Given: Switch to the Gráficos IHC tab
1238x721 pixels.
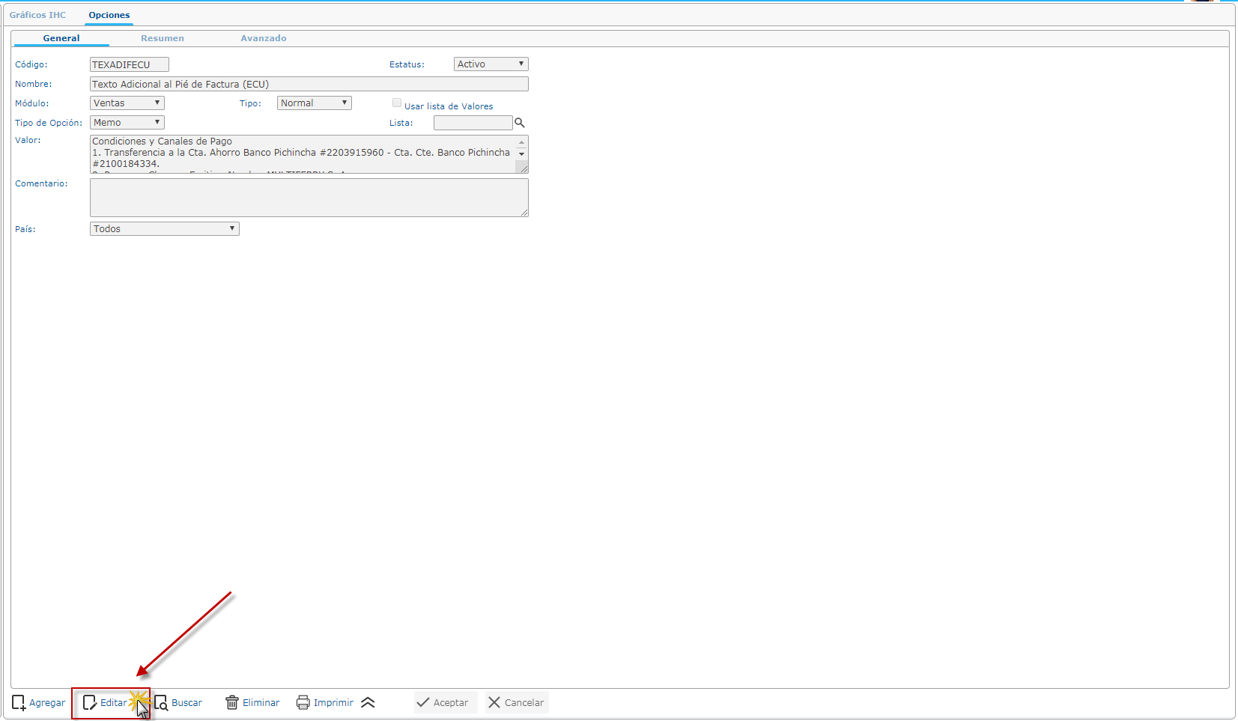Looking at the screenshot, I should click(37, 15).
